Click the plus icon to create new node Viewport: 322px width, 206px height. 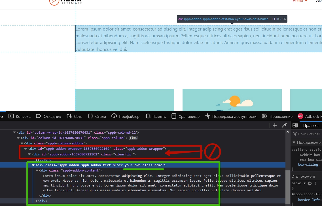click(275, 125)
